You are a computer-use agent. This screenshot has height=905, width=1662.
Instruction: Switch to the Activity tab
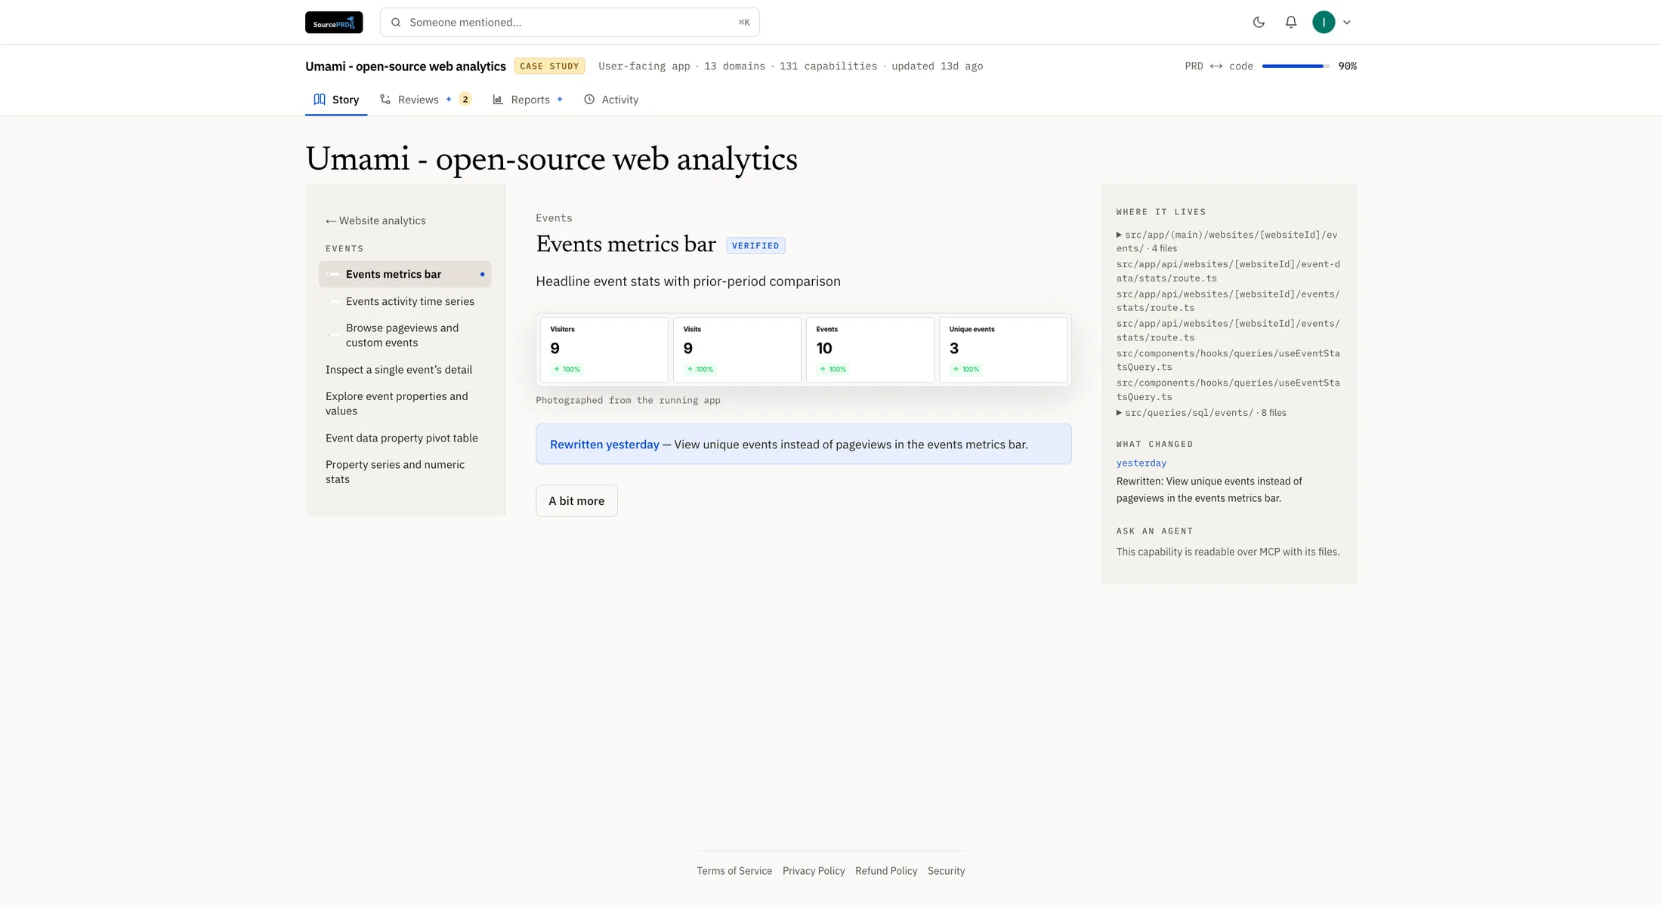pyautogui.click(x=610, y=100)
